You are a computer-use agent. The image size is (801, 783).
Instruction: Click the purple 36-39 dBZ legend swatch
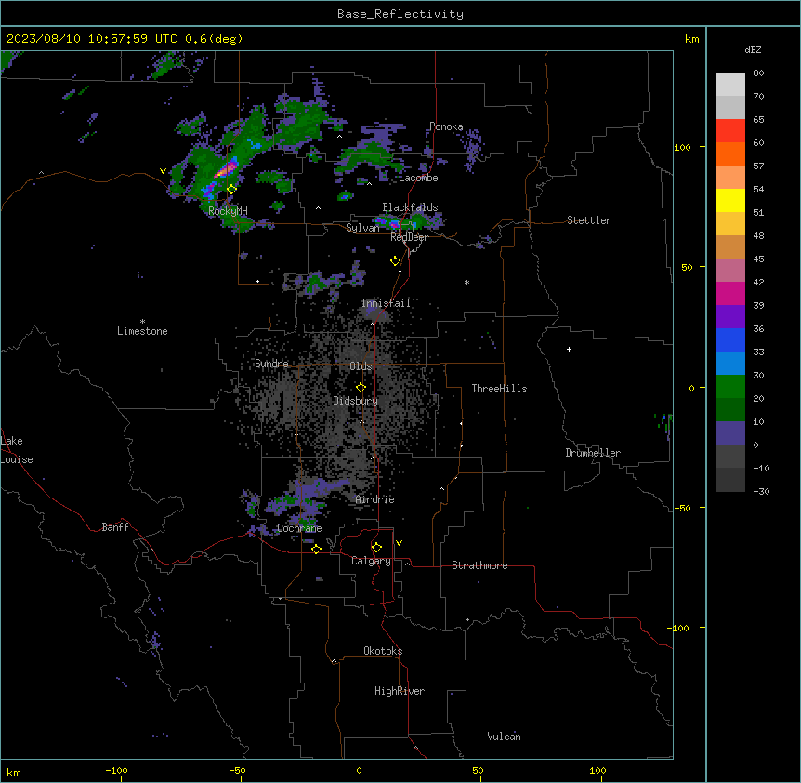tap(730, 317)
